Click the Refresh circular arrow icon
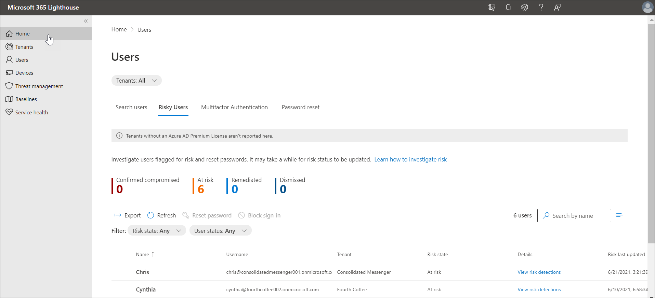 coord(150,215)
